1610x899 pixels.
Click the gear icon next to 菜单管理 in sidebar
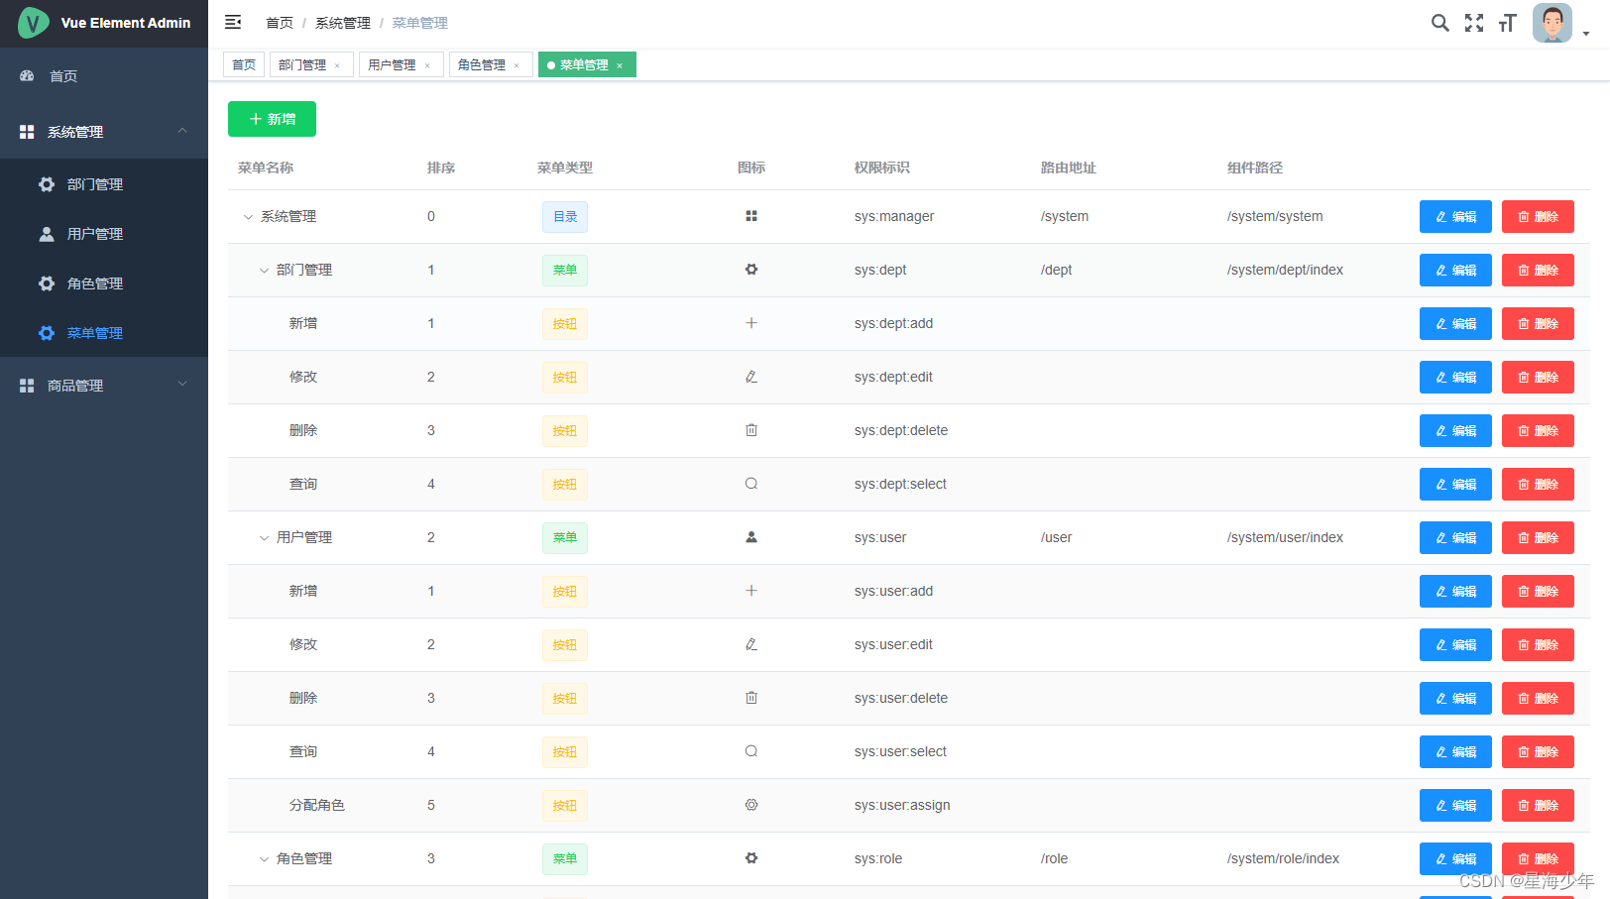[x=47, y=333]
